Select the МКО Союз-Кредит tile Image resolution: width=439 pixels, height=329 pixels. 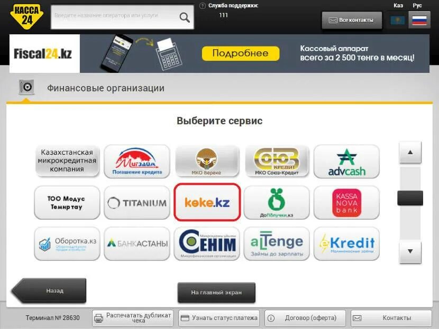coord(277,161)
